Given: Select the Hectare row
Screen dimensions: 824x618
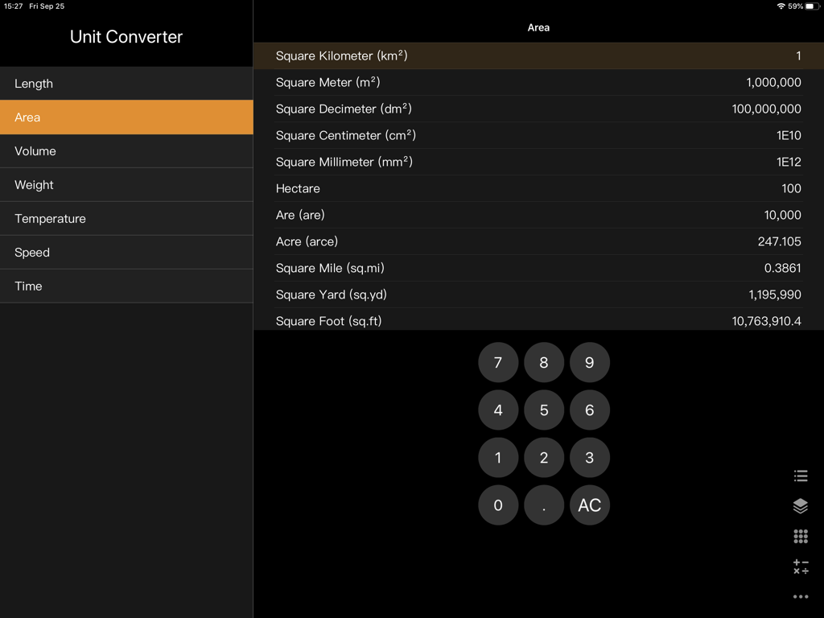Looking at the screenshot, I should click(x=538, y=188).
